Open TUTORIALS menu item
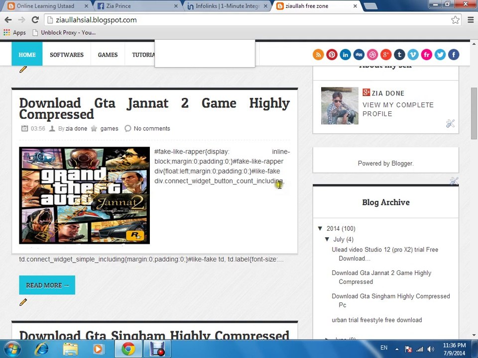The image size is (478, 358). [x=143, y=55]
